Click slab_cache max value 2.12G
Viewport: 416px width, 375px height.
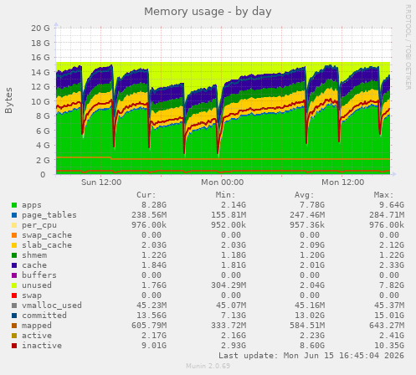[392, 245]
